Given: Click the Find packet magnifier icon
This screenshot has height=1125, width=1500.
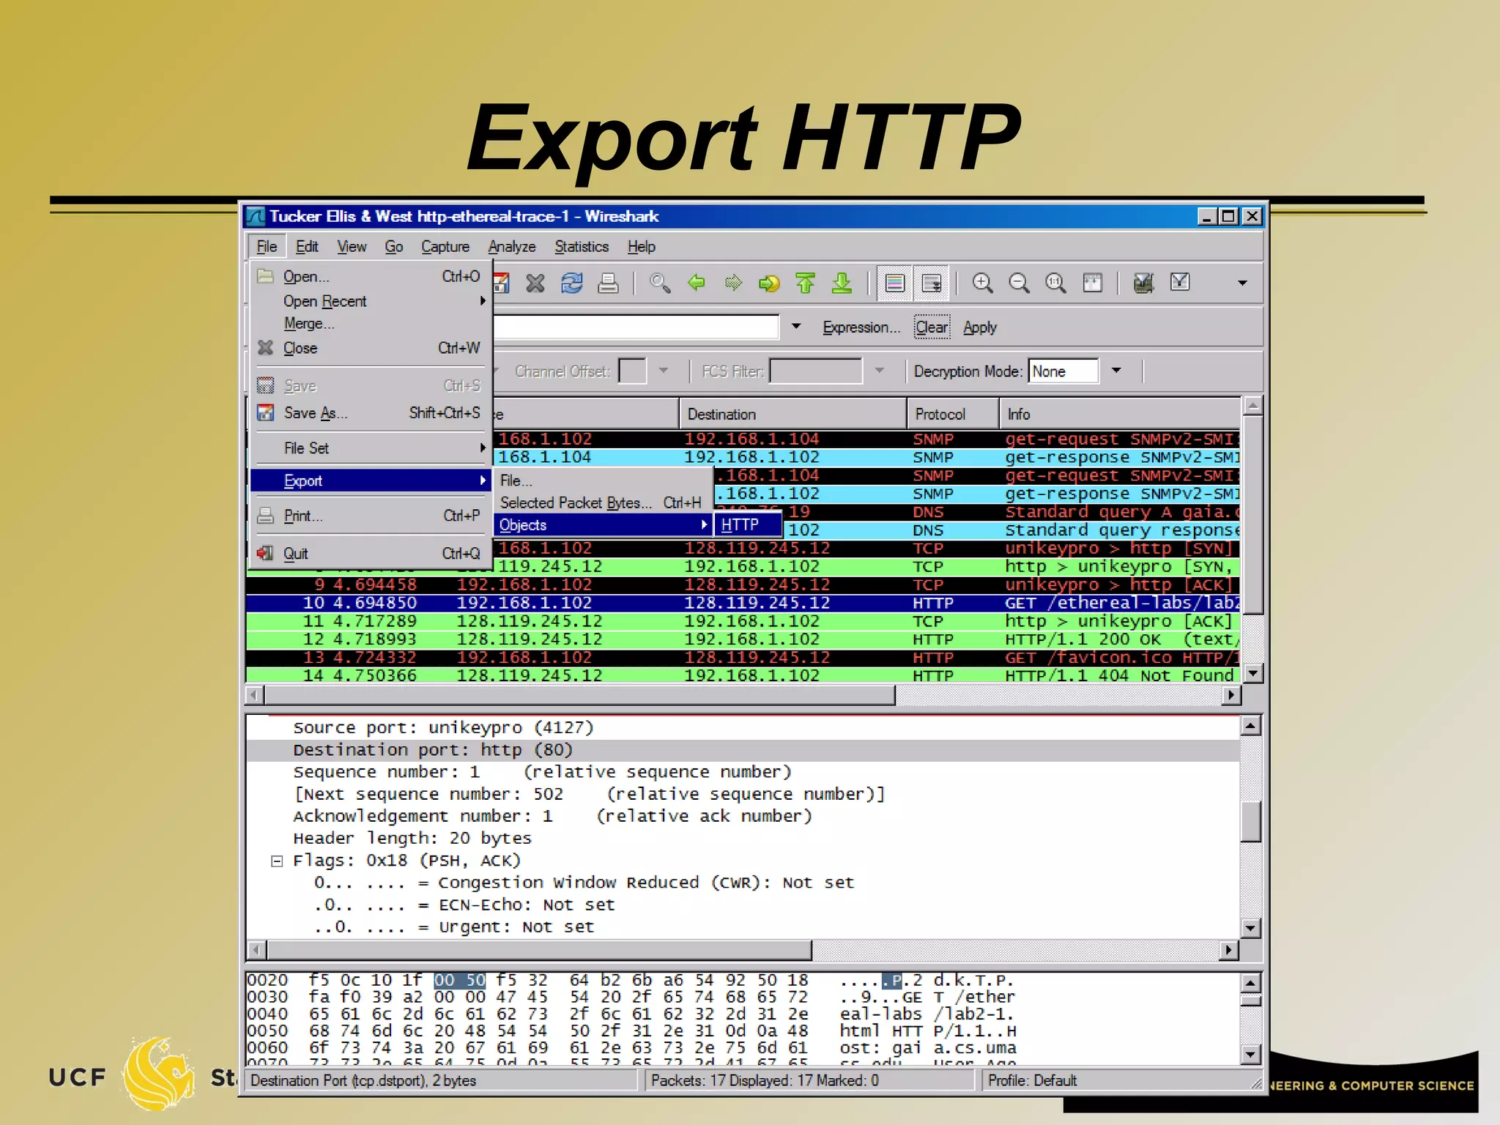Looking at the screenshot, I should (x=660, y=283).
